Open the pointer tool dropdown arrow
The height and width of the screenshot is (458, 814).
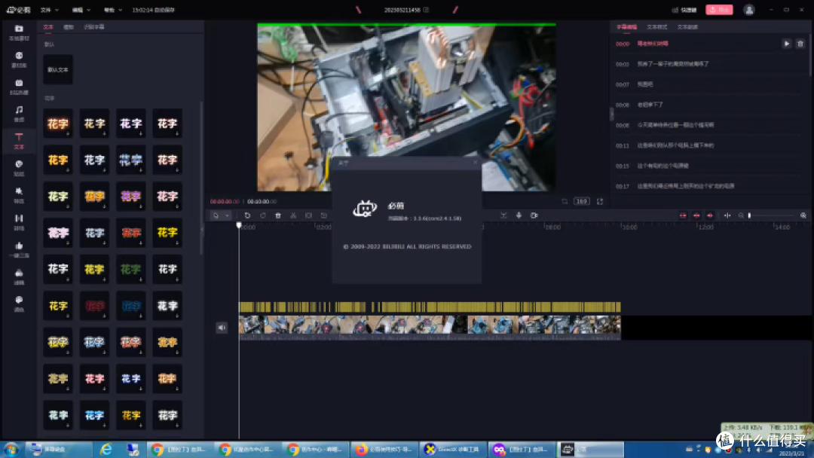tap(227, 215)
